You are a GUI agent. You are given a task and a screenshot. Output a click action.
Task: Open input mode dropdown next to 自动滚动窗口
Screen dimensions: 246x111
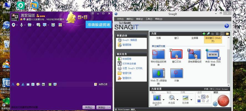point(164,100)
